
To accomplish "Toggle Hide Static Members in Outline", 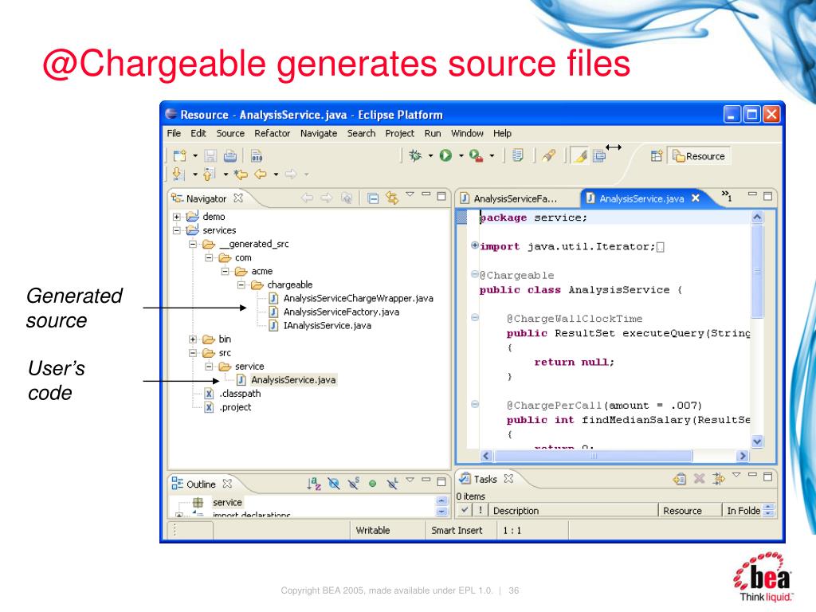I will [353, 484].
